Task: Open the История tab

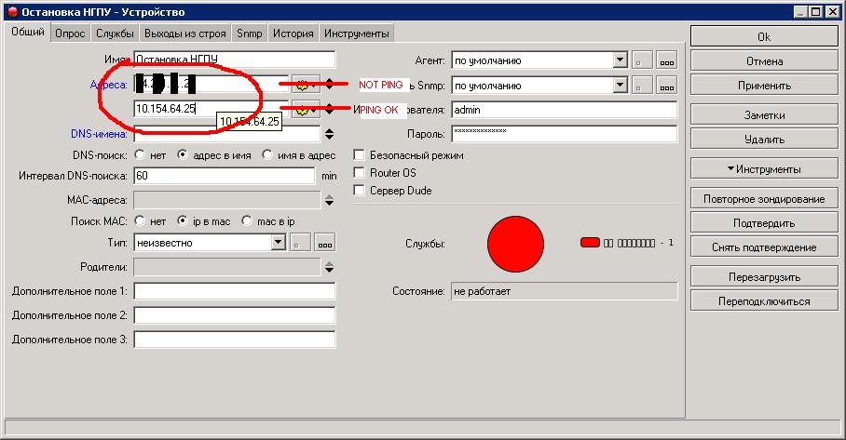Action: coord(293,33)
